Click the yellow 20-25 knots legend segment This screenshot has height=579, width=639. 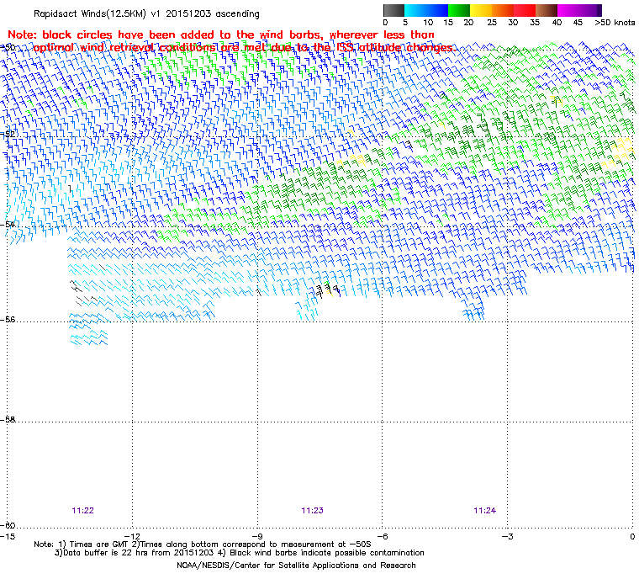point(481,10)
